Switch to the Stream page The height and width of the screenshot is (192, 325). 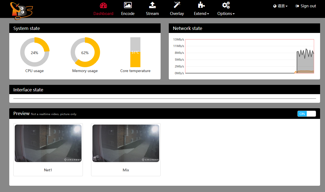152,9
